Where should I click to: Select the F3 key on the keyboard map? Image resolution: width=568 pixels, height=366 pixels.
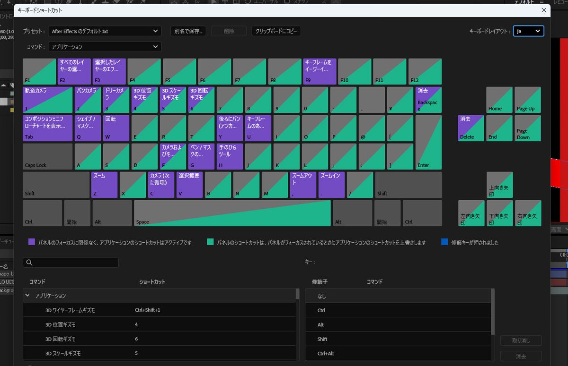109,71
